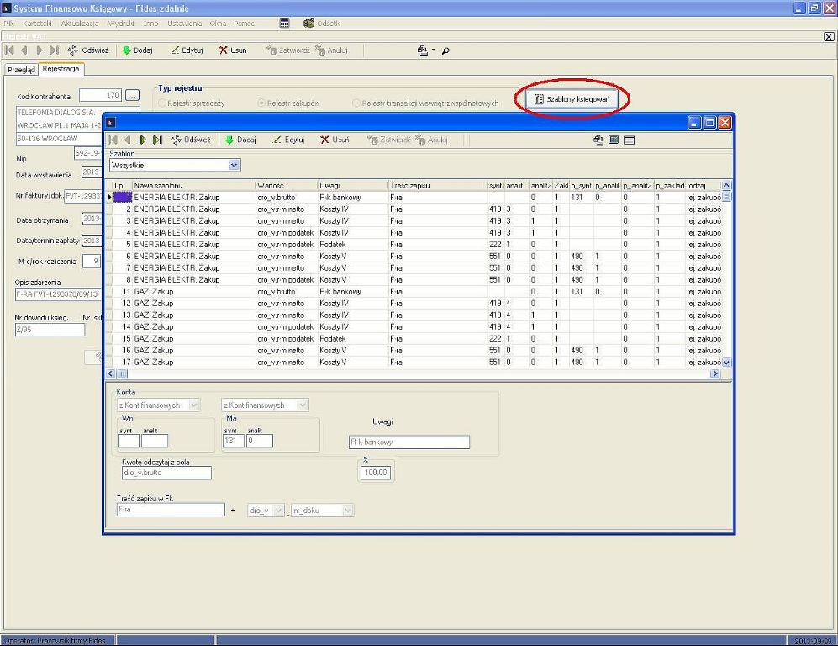
Task: Open the calculator icon in menu bar
Action: coord(284,23)
